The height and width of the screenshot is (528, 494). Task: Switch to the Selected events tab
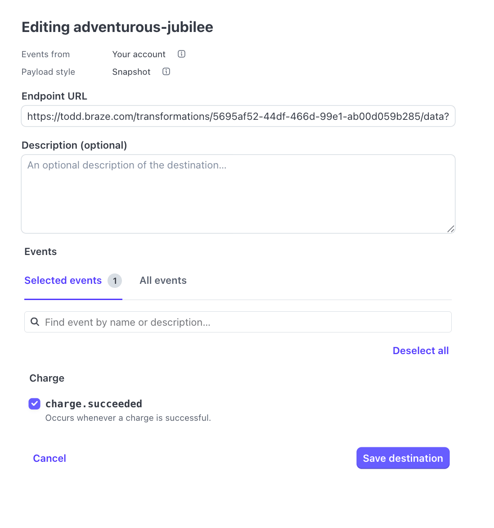63,281
